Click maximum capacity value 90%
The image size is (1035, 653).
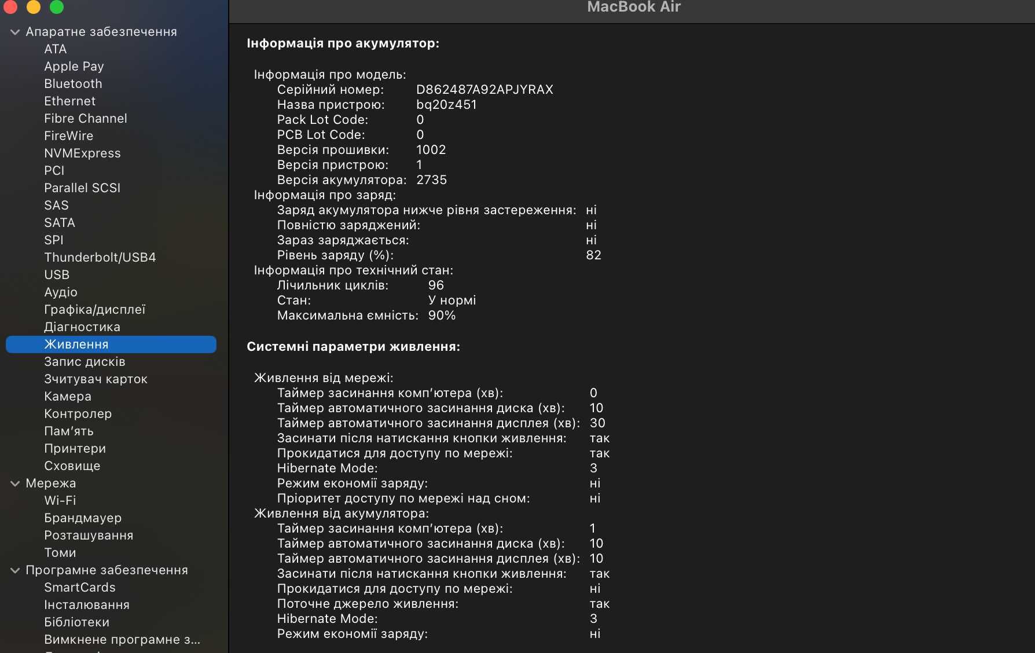pyautogui.click(x=442, y=316)
